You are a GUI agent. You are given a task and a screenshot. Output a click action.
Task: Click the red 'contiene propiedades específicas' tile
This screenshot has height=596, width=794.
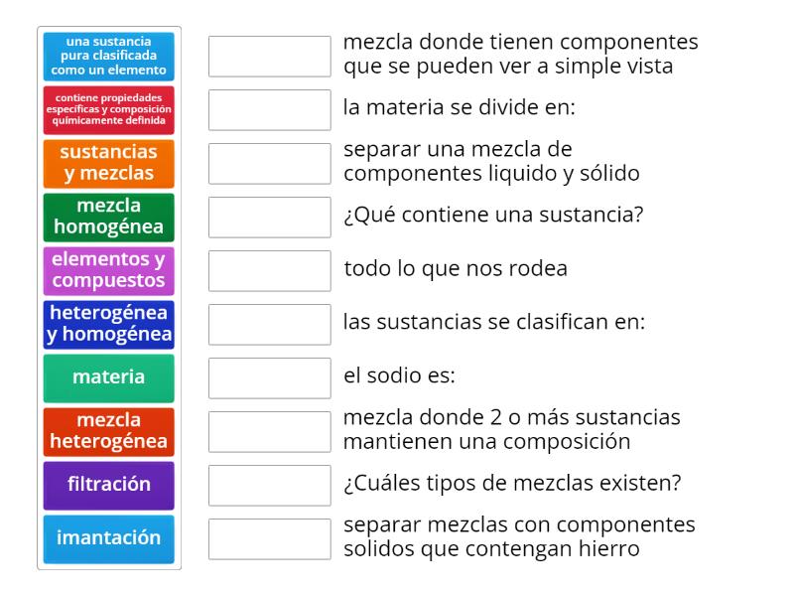(x=109, y=110)
